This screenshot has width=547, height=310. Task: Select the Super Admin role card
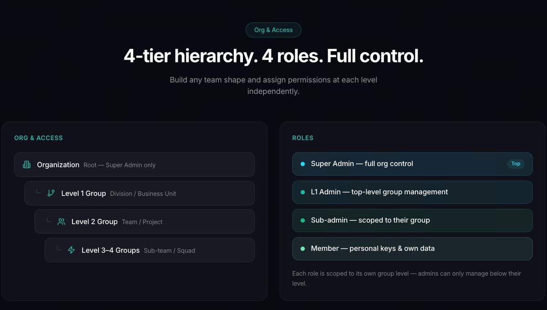413,164
